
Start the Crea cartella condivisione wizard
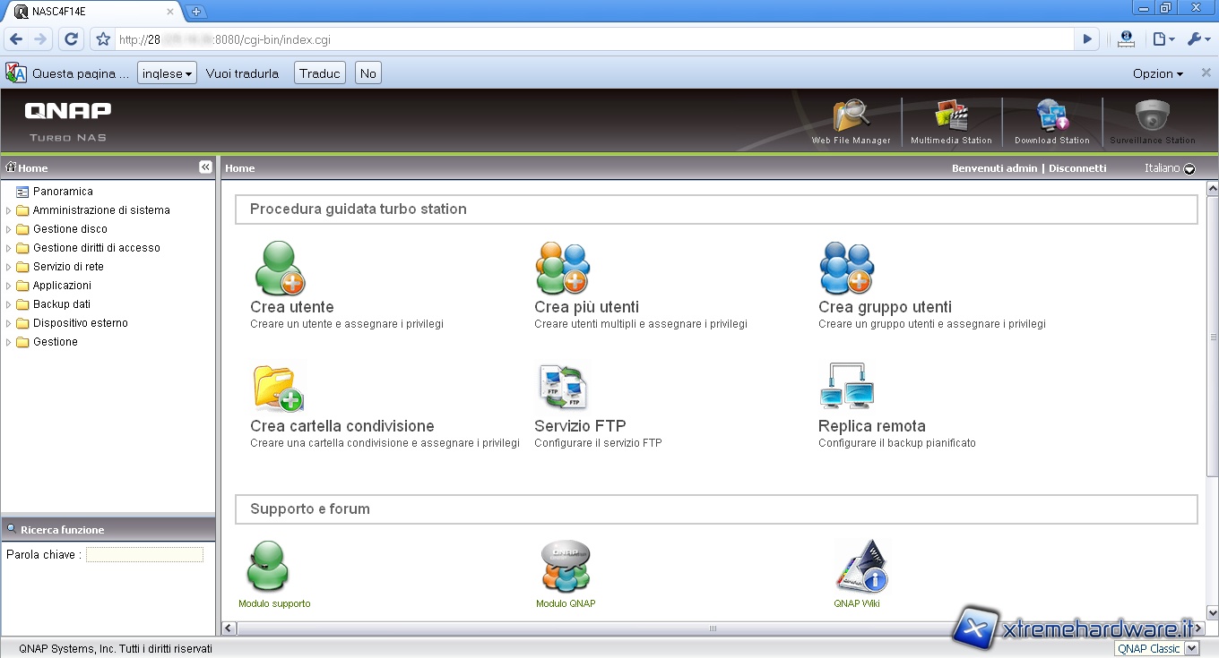coord(279,388)
